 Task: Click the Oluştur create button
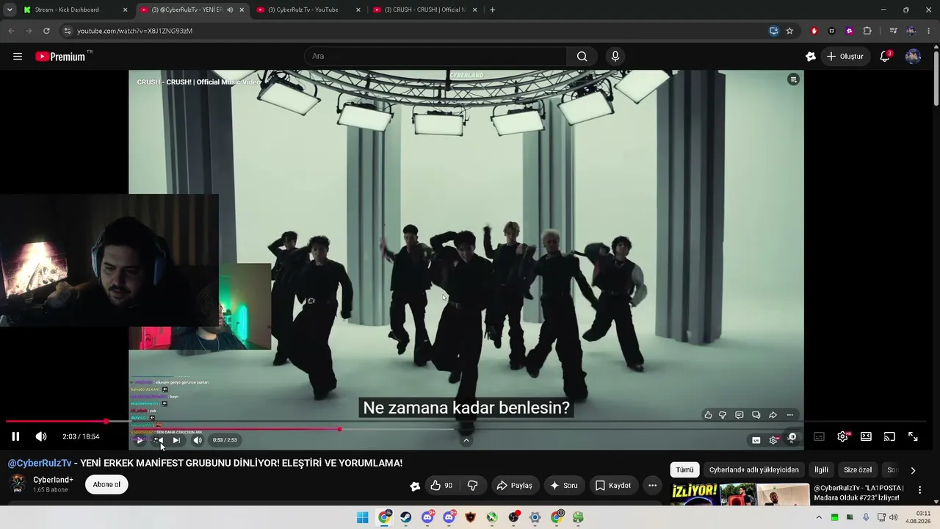[845, 57]
